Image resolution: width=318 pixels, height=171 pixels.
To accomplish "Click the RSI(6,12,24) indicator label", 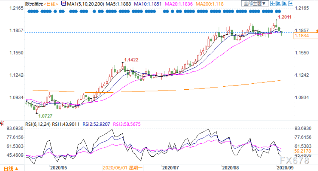I will tap(38, 124).
